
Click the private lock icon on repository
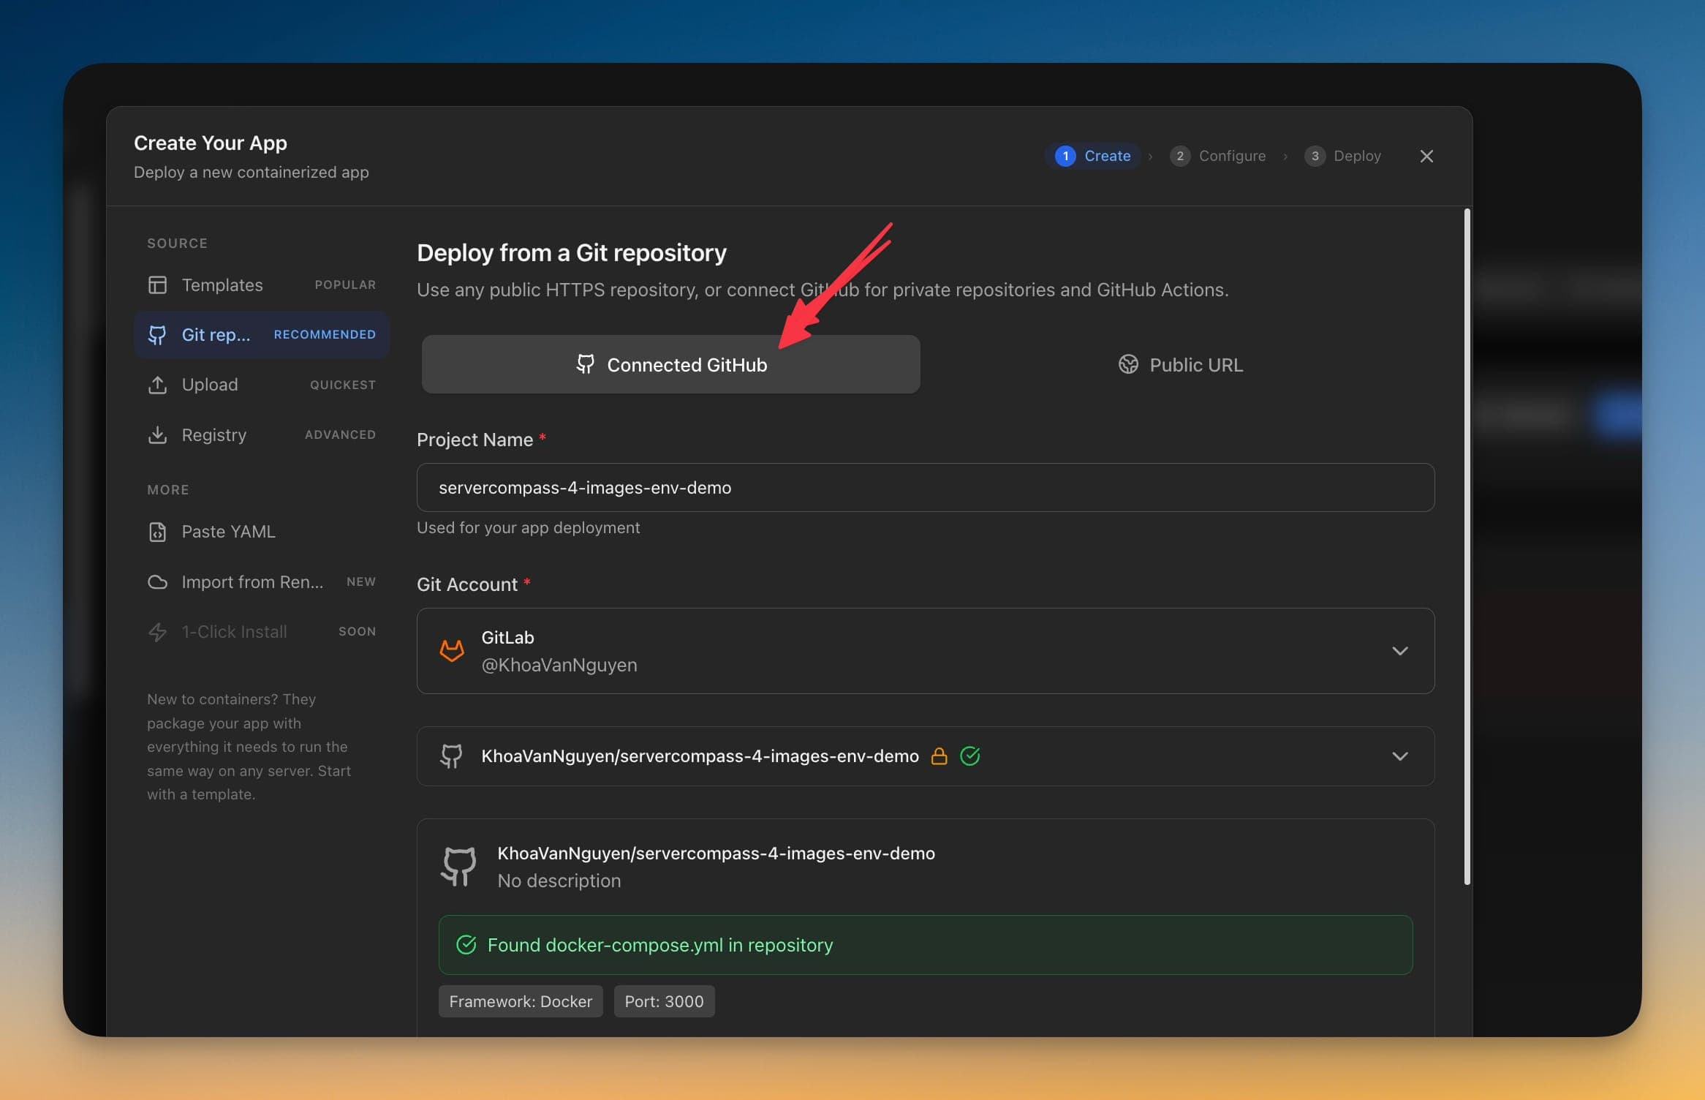[939, 756]
